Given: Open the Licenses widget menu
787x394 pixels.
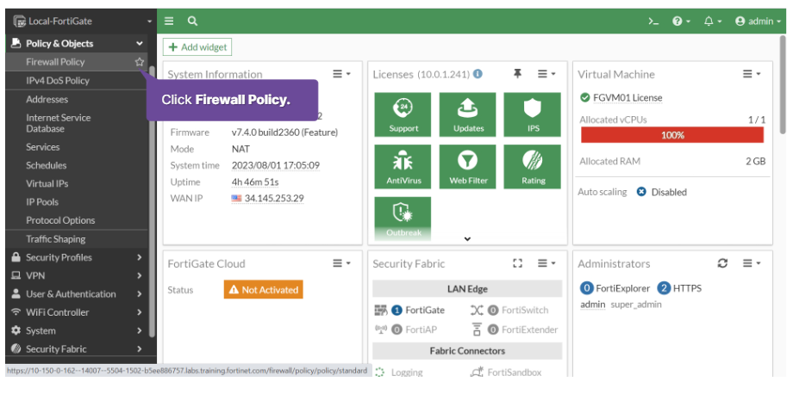Looking at the screenshot, I should click(x=547, y=74).
